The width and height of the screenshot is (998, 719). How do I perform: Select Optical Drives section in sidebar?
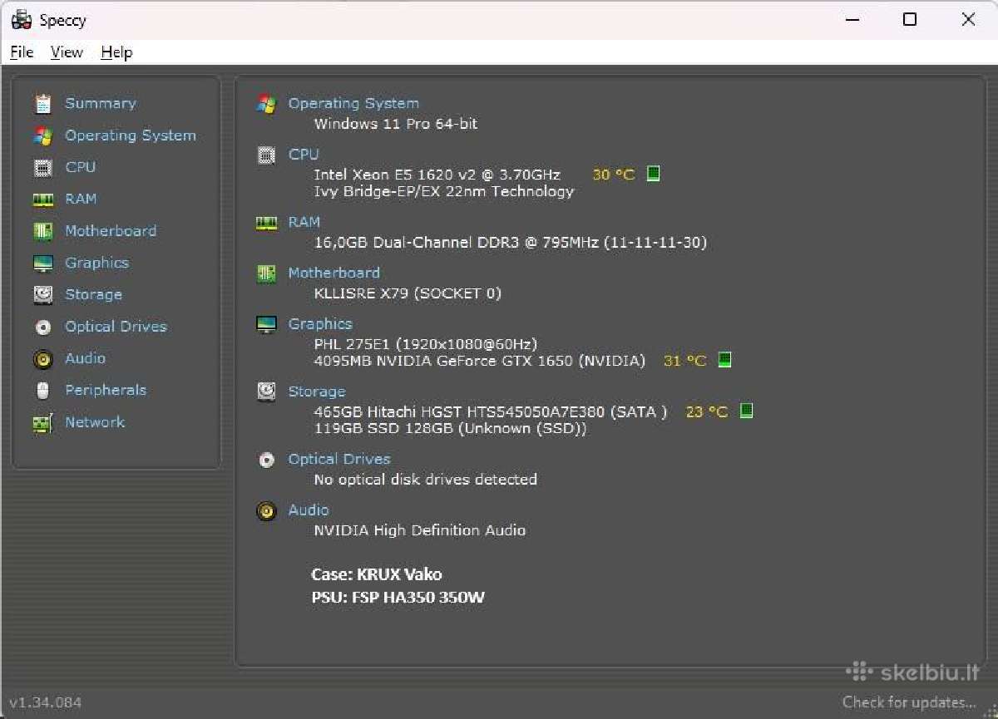[116, 327]
